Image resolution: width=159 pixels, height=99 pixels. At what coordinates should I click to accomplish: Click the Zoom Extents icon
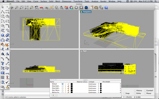(26, 8)
